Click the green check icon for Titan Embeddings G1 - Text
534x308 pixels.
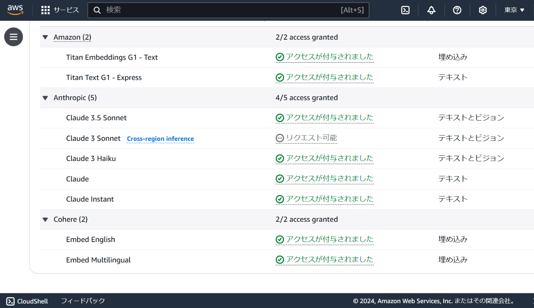coord(280,57)
